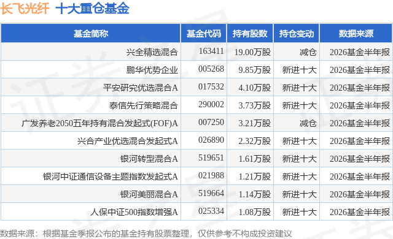Select fund 广发养老2050五年持有混合发起式(FOF)A
Image resolution: width=393 pixels, height=239 pixels.
click(99, 123)
